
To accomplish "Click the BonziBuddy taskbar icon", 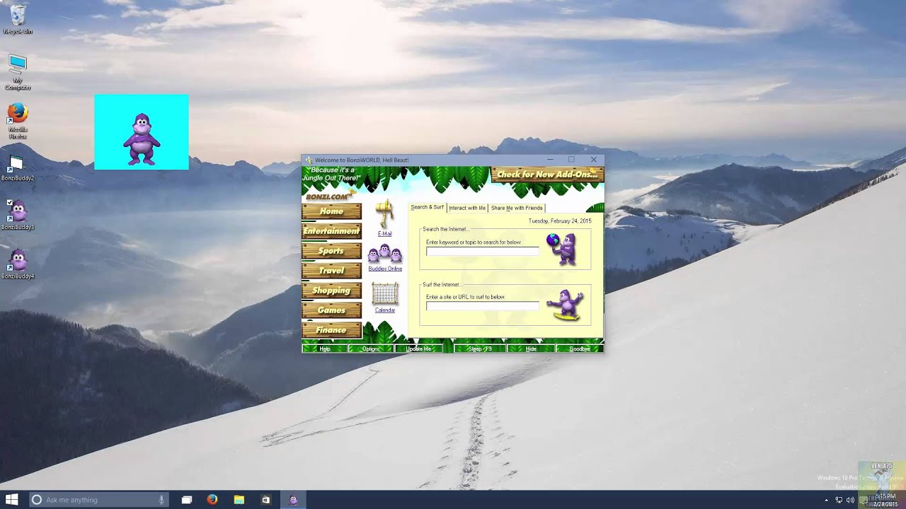I will coord(293,500).
